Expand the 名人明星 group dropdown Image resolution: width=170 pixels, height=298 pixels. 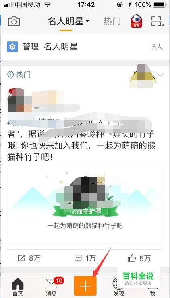tap(68, 21)
